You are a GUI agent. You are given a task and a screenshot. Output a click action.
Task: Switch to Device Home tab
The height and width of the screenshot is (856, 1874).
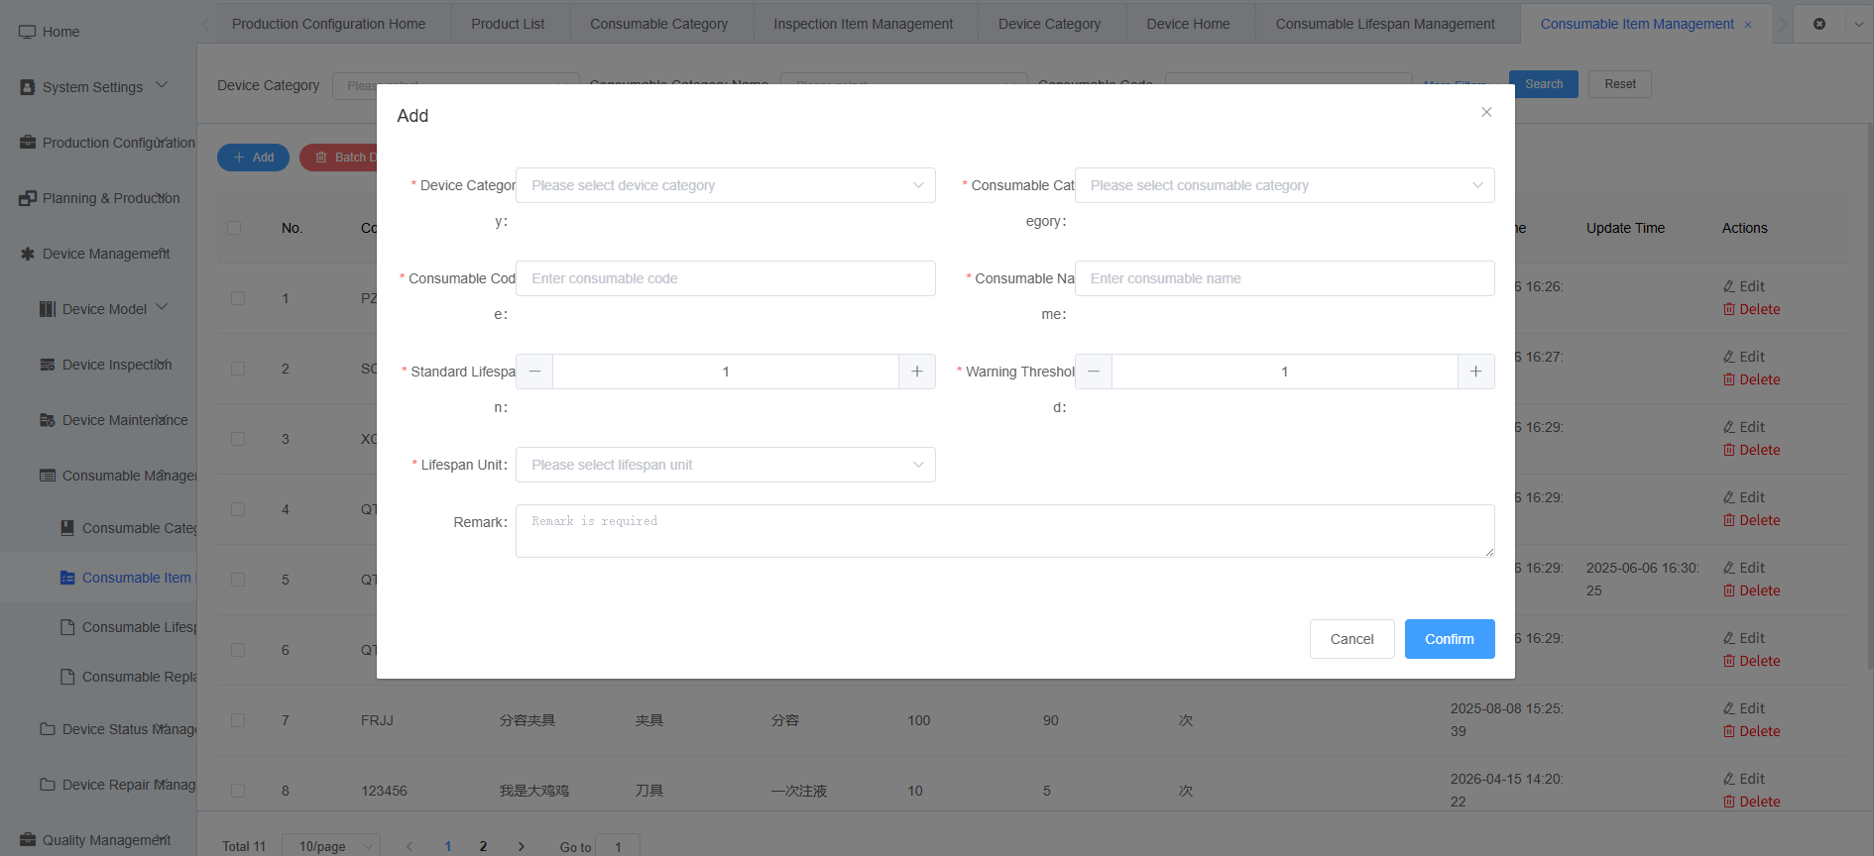point(1188,24)
